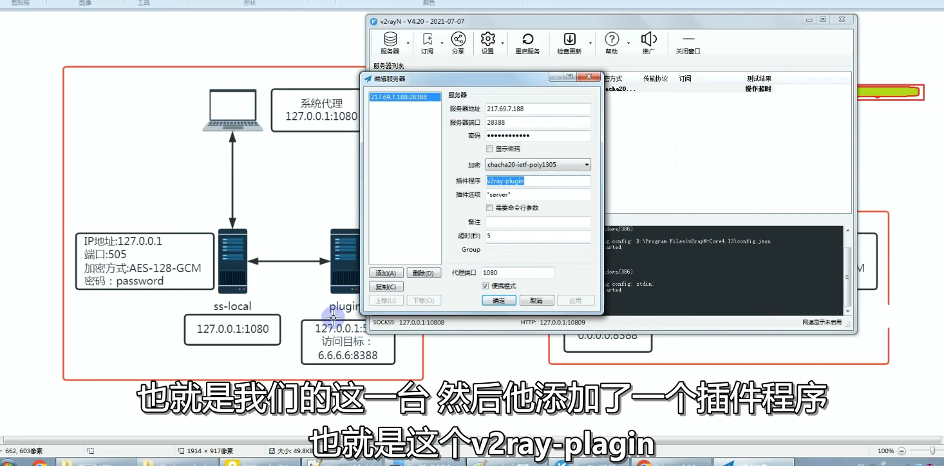Enable the 显示密码 checkbox

(x=489, y=149)
